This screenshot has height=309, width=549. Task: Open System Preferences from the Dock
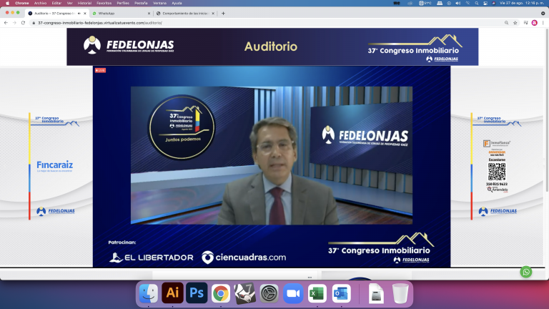[269, 293]
